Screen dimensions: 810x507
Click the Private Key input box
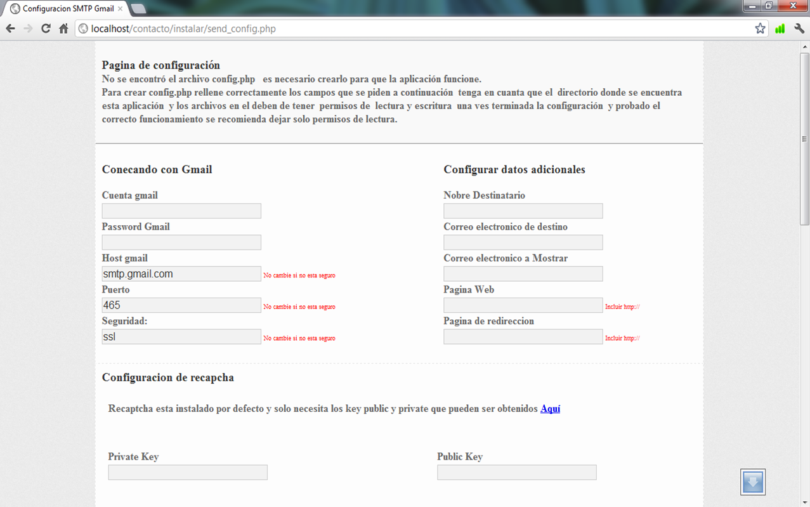pos(187,472)
